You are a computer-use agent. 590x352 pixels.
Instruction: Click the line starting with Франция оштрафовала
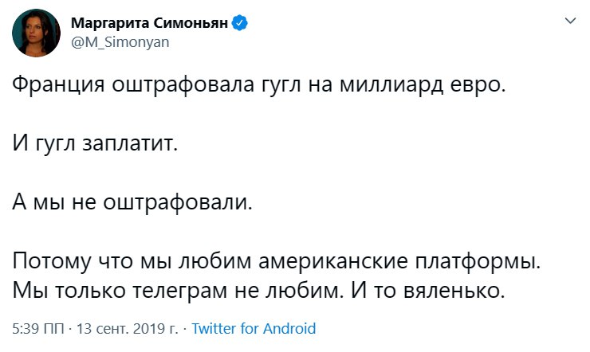[259, 86]
